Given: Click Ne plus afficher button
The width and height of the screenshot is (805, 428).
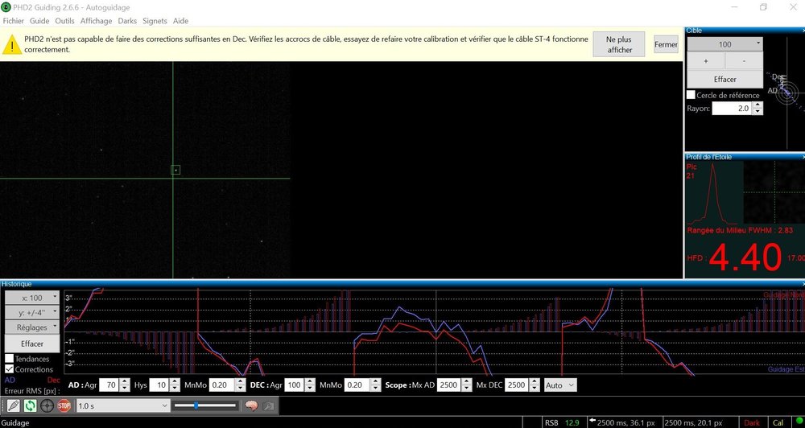Looking at the screenshot, I should (x=618, y=44).
